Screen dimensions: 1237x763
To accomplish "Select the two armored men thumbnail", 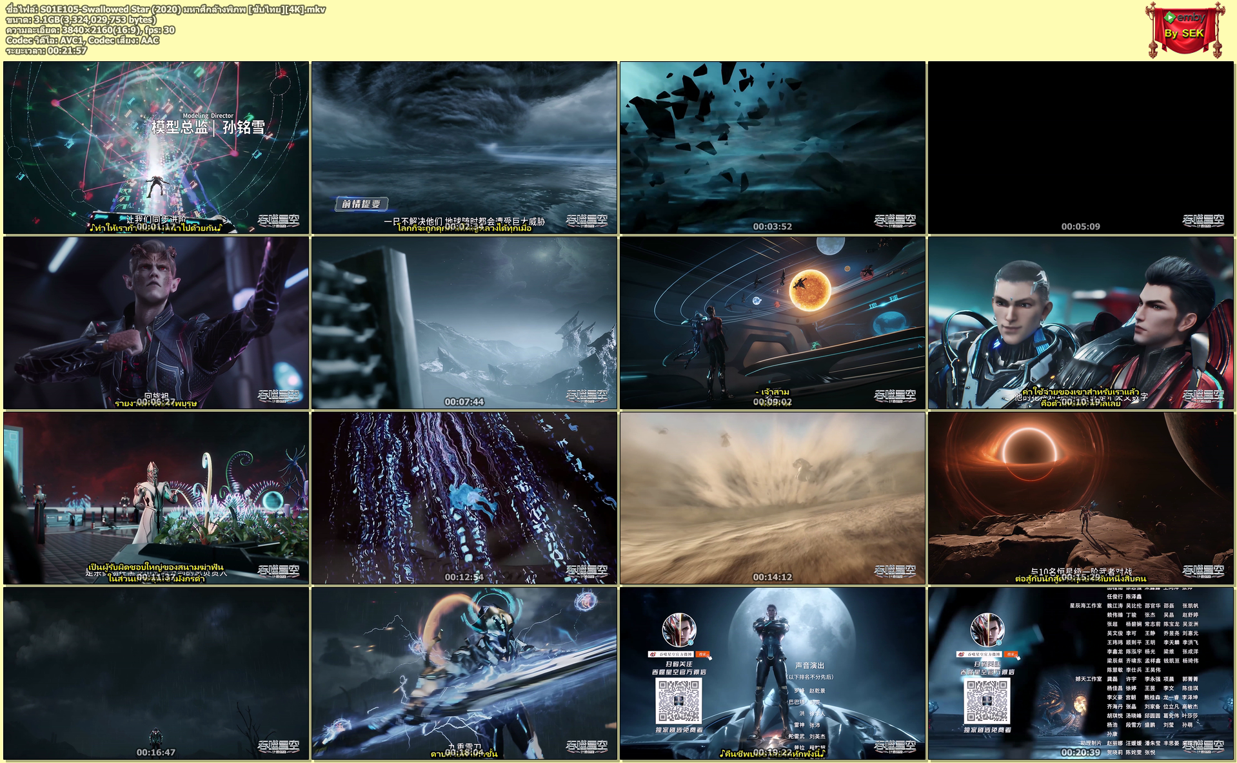I will point(1081,323).
